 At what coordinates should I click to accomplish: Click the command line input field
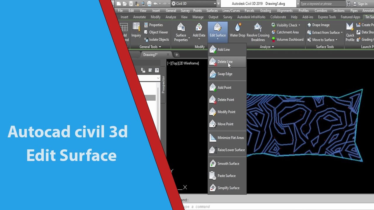tap(278, 207)
